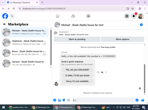Viewport: 148px width, 110px height.
Task: Open volume control in system tray
Action: [124, 107]
